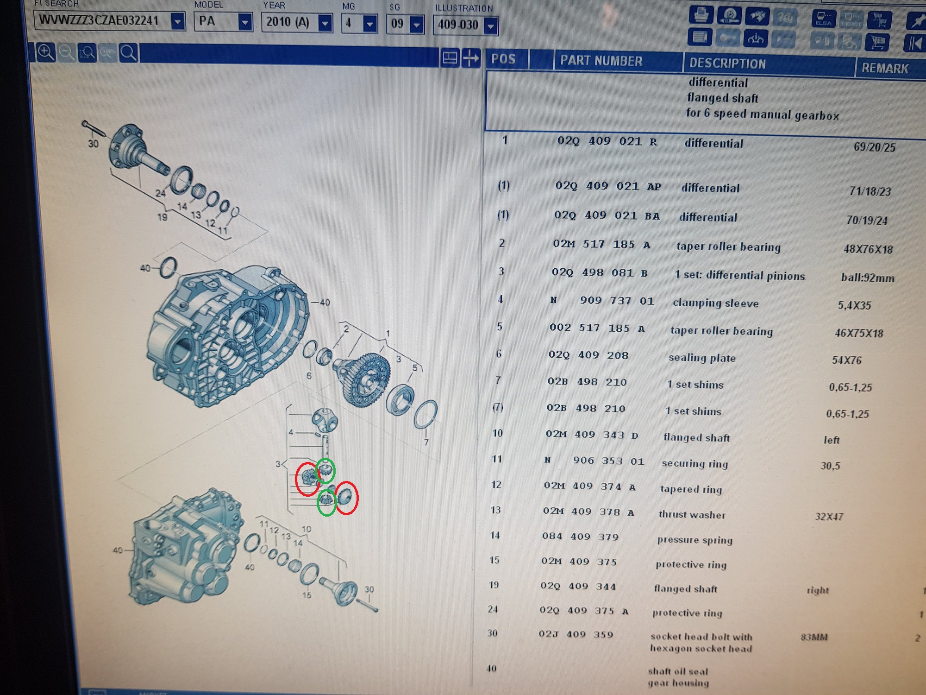This screenshot has width=926, height=695.
Task: Click the pushpin icon in toolbar
Action: point(916,21)
